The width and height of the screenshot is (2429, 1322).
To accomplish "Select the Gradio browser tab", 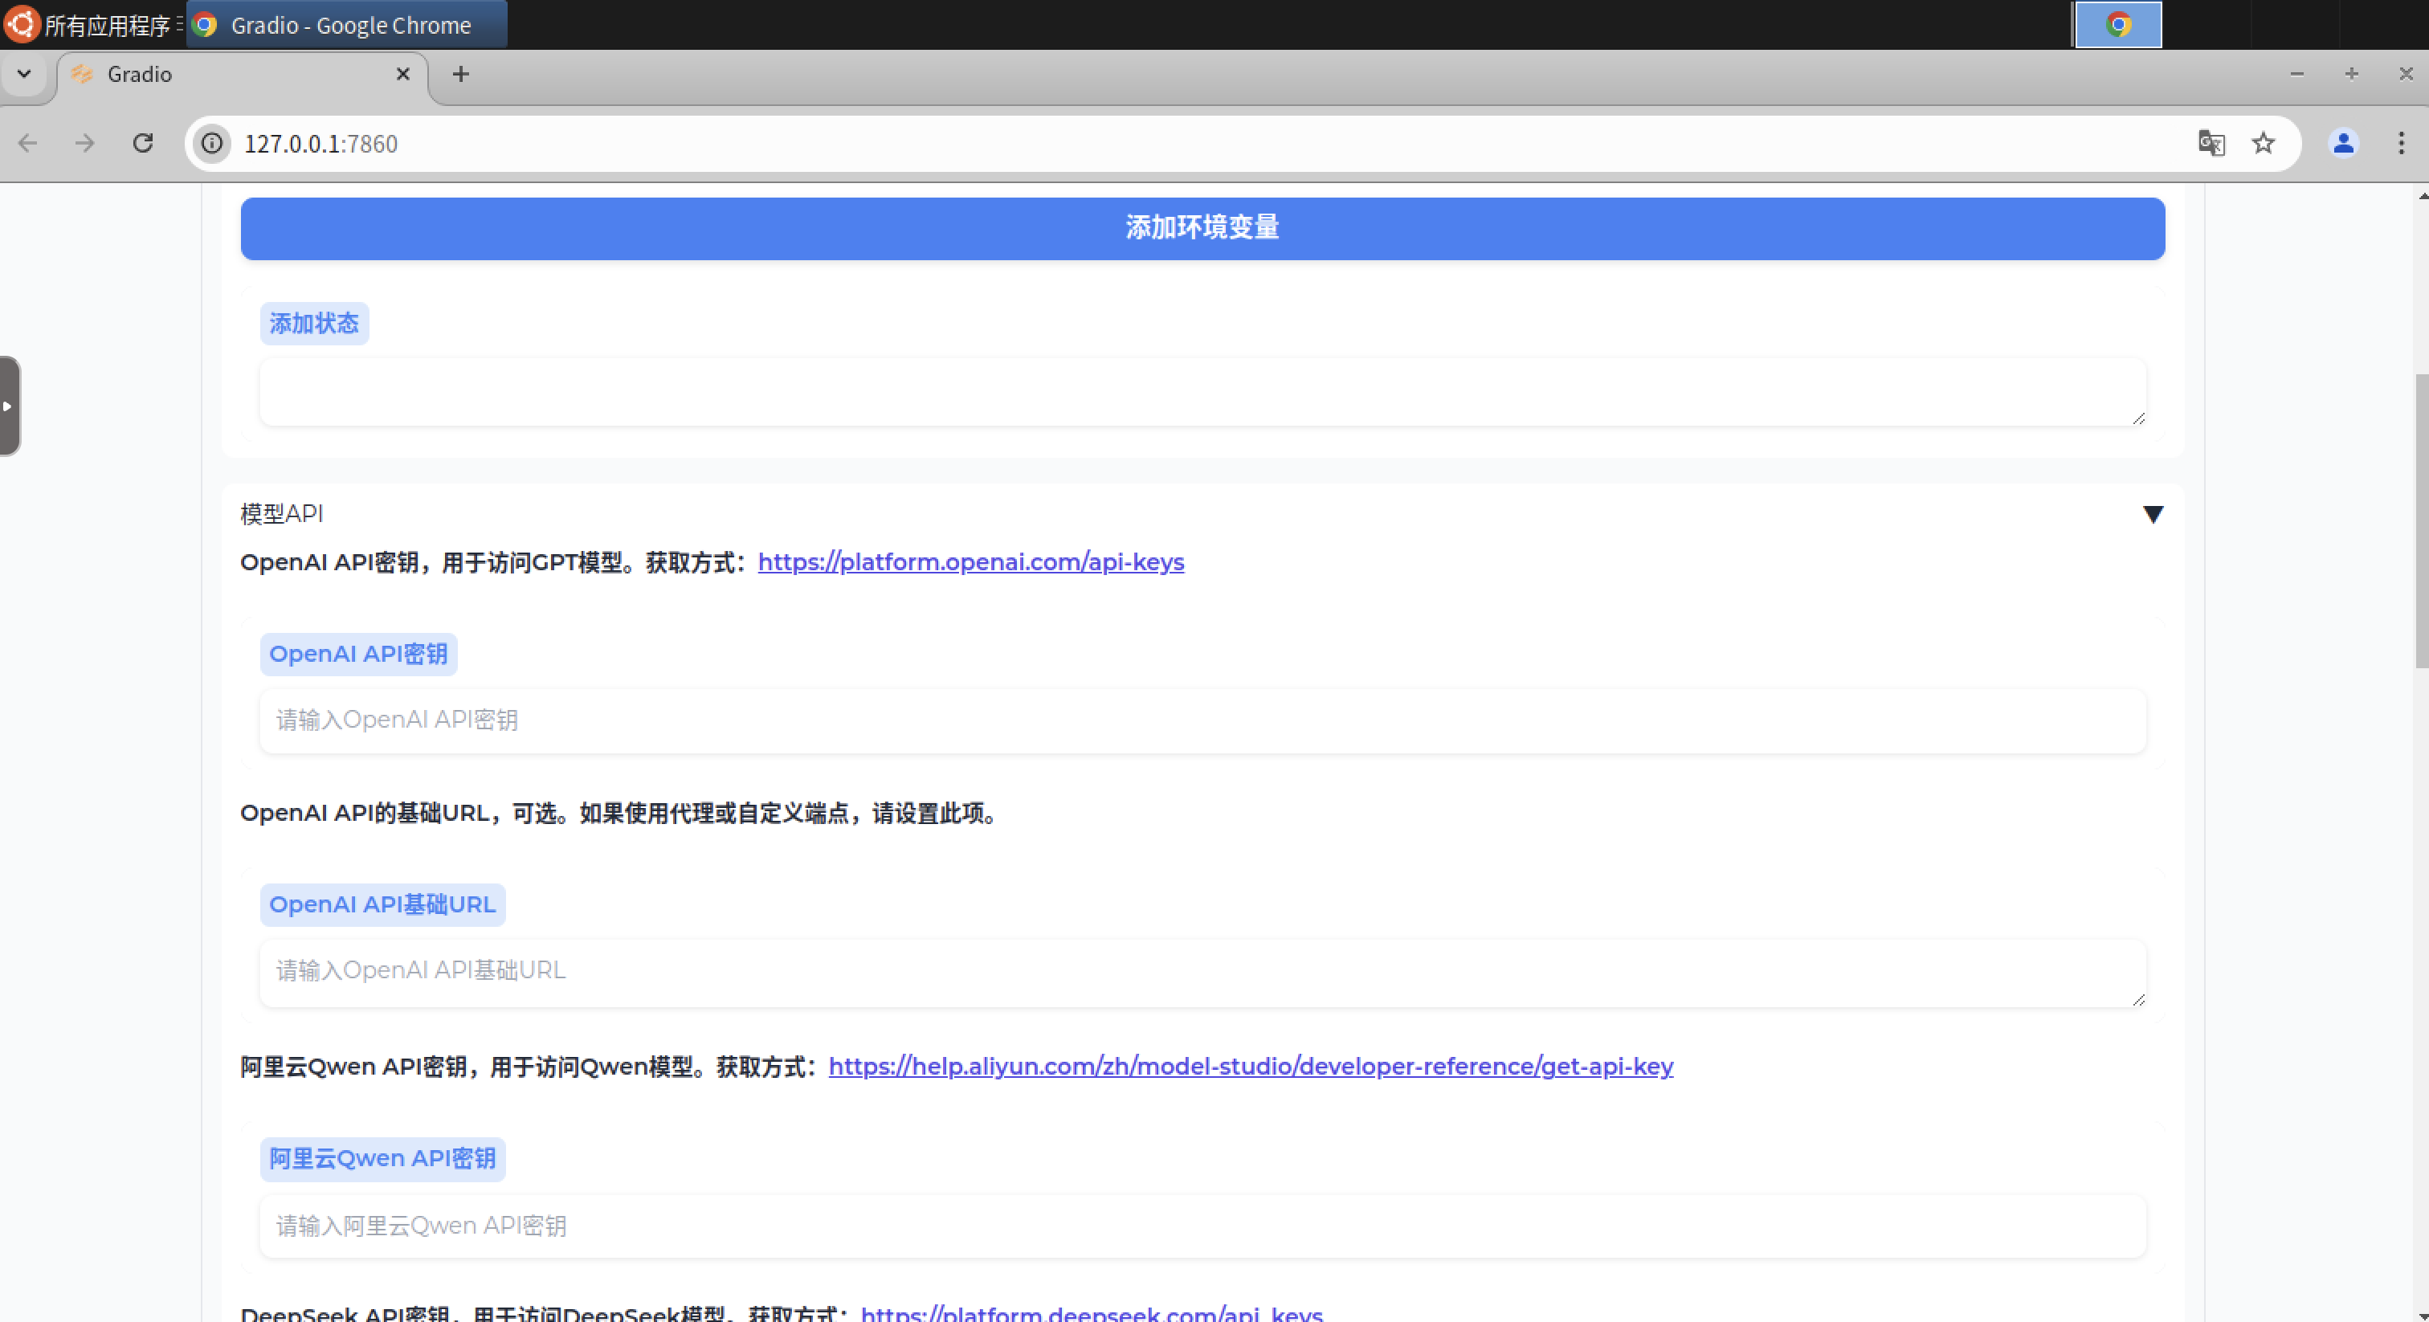I will (x=242, y=75).
